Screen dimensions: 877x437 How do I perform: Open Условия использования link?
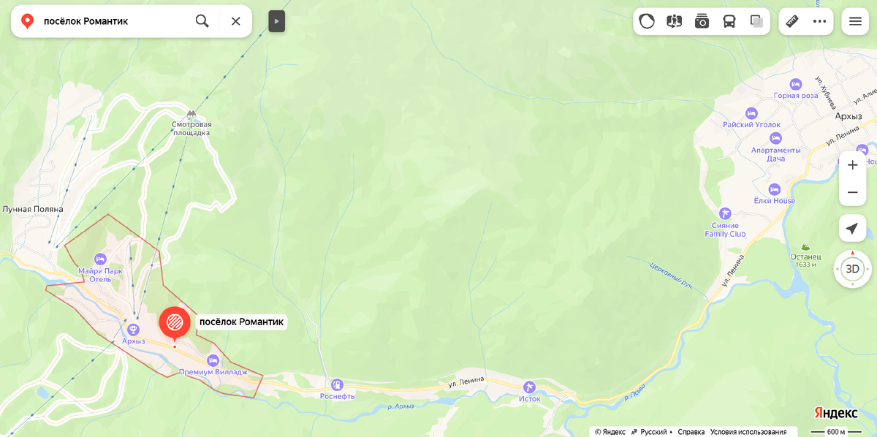[748, 432]
